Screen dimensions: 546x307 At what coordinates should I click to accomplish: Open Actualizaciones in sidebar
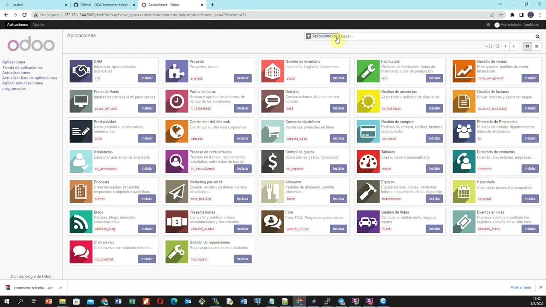pyautogui.click(x=16, y=72)
